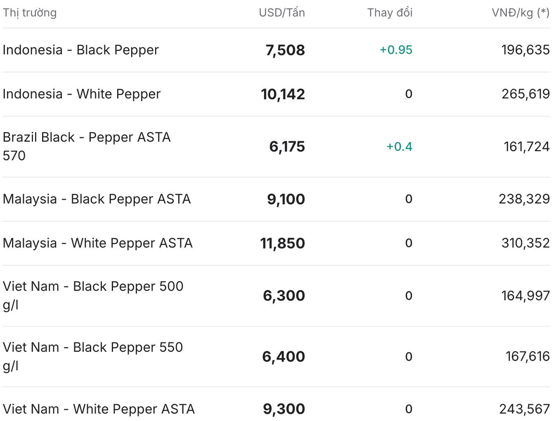Click the Thị trường column header
Image resolution: width=556 pixels, height=421 pixels.
[30, 13]
